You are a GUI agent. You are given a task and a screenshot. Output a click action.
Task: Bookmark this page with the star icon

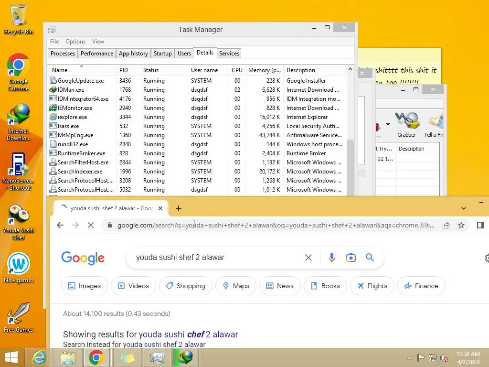461,225
